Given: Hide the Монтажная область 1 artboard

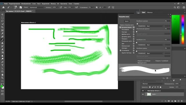Looking at the screenshot, I should tap(143, 91).
